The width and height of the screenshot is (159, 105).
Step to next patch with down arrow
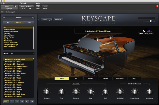tap(17, 101)
